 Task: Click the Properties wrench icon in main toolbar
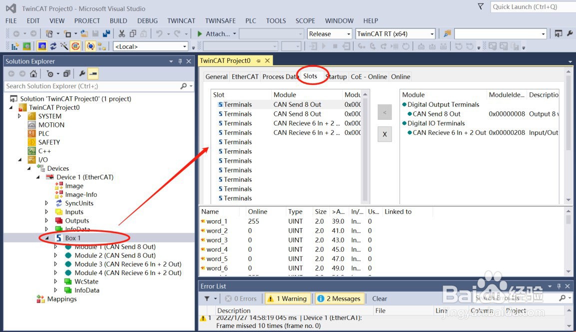pos(570,34)
